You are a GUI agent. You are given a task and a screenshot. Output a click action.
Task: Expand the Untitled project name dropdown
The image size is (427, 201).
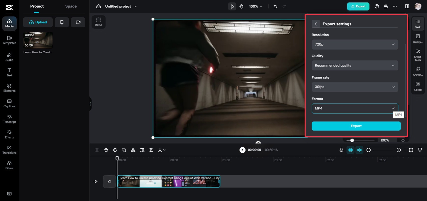pyautogui.click(x=135, y=6)
